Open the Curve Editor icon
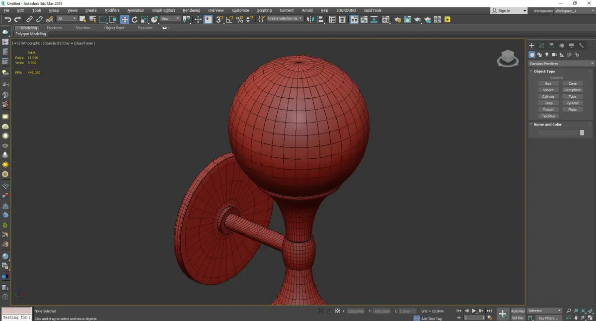The height and width of the screenshot is (321, 596). [365, 19]
